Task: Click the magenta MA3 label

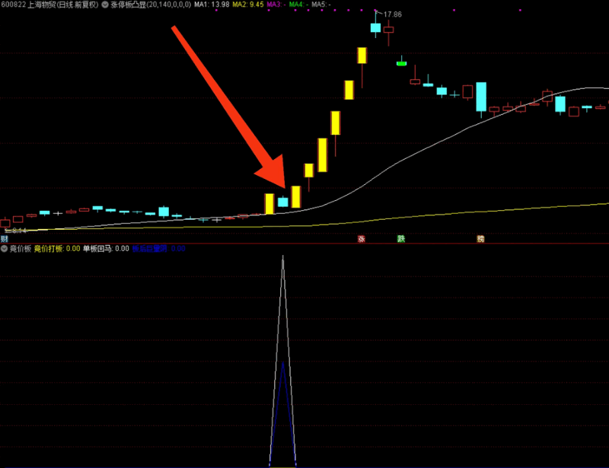Action: (276, 5)
